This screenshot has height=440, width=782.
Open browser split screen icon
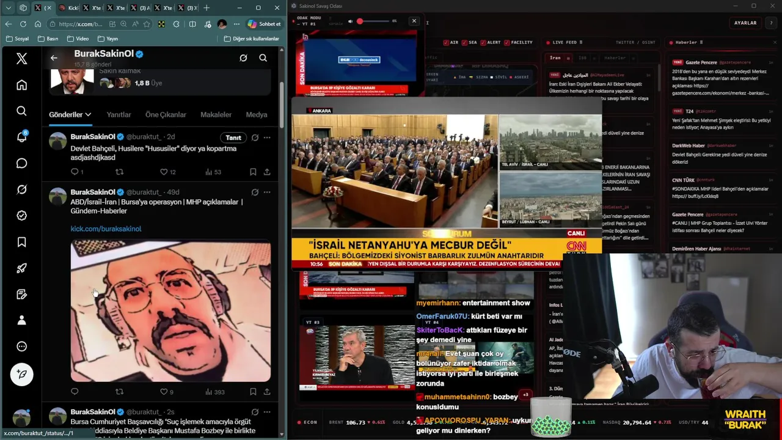[x=192, y=24]
